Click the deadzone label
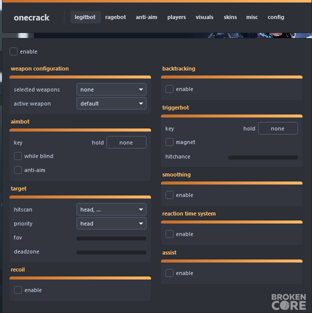312x313 pixels. [26, 251]
